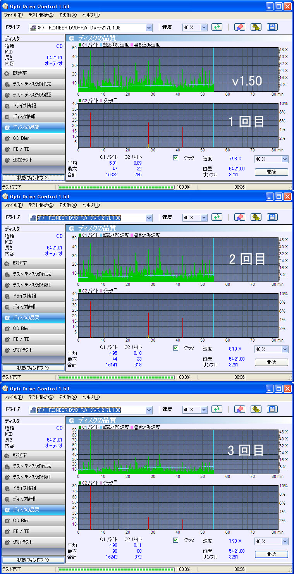Open テスト開始(S) menu in 1回目 window
The image size is (294, 574).
click(x=41, y=15)
